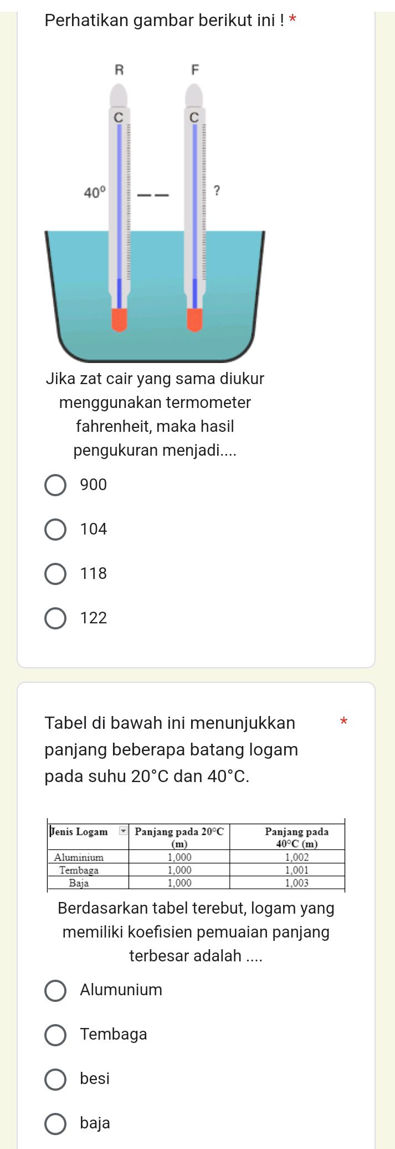Choose the baja answer option

click(55, 1122)
